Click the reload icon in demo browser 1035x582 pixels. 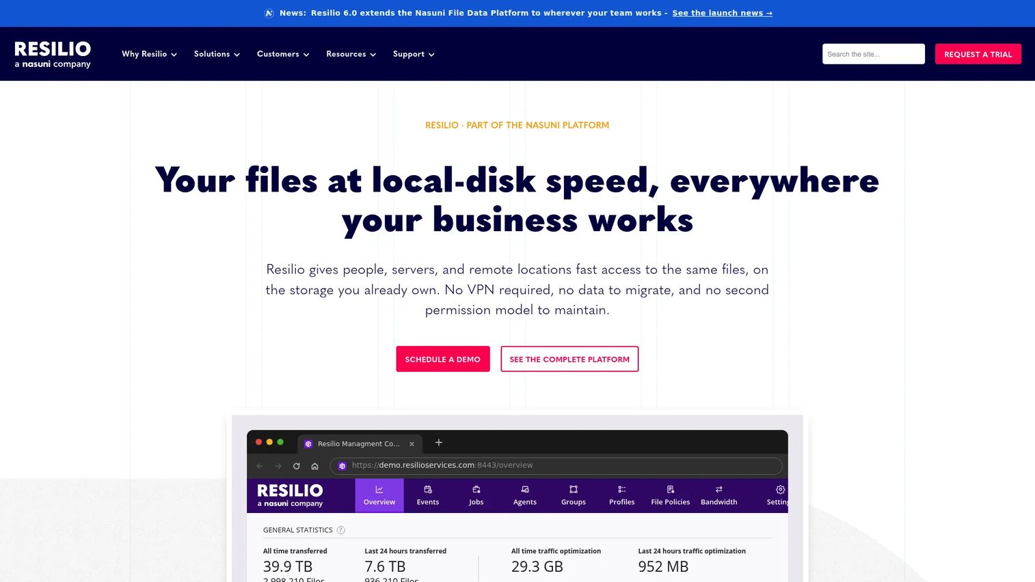point(297,466)
